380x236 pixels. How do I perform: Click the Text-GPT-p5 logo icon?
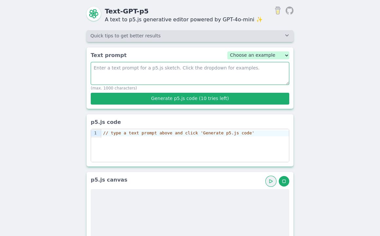[x=94, y=14]
